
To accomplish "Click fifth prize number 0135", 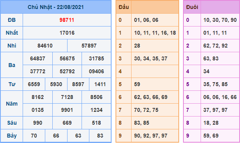I will point(37,110).
